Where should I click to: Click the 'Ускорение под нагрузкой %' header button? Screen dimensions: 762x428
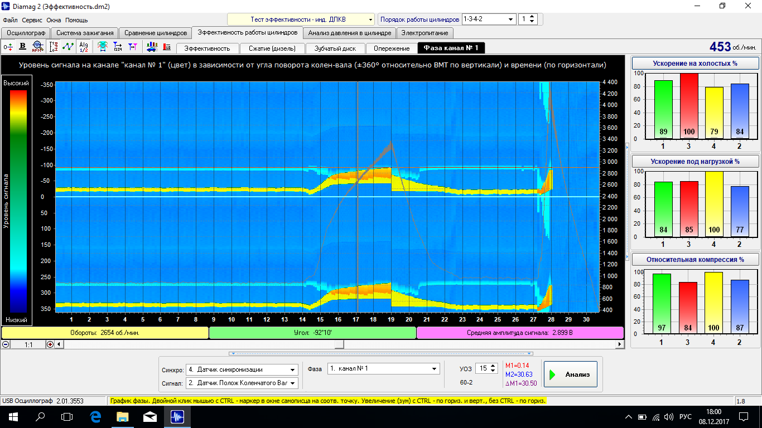695,161
